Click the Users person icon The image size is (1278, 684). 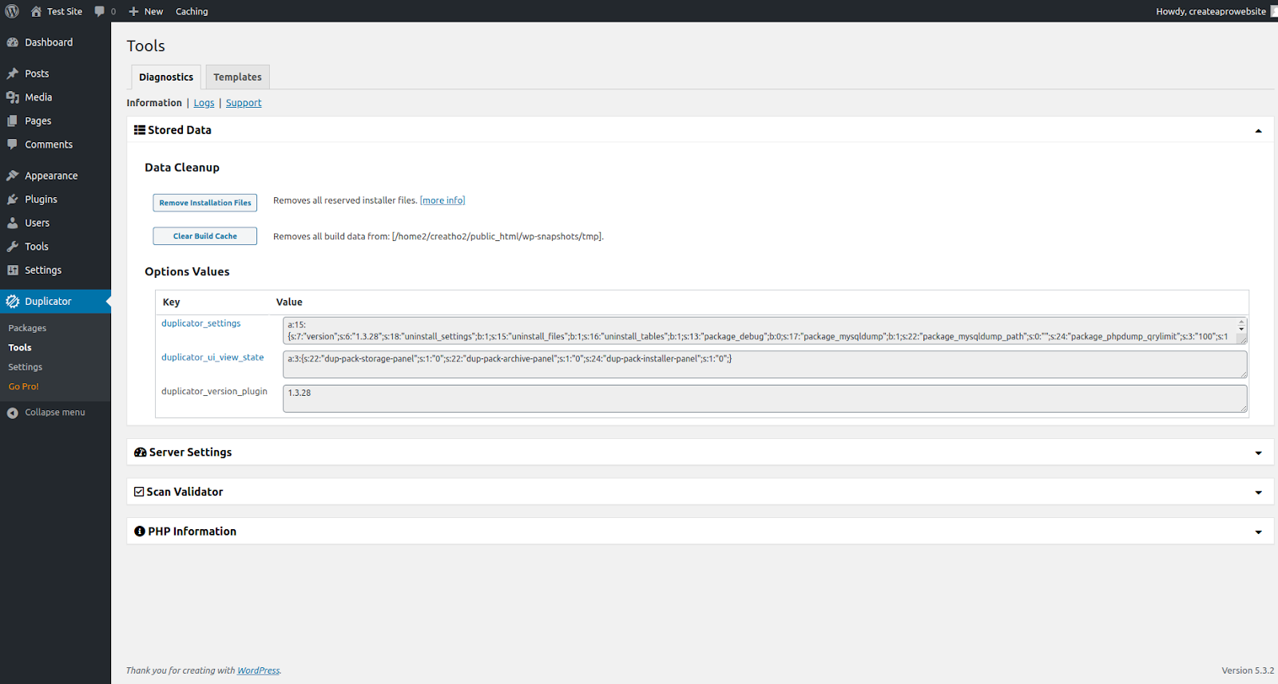point(13,223)
